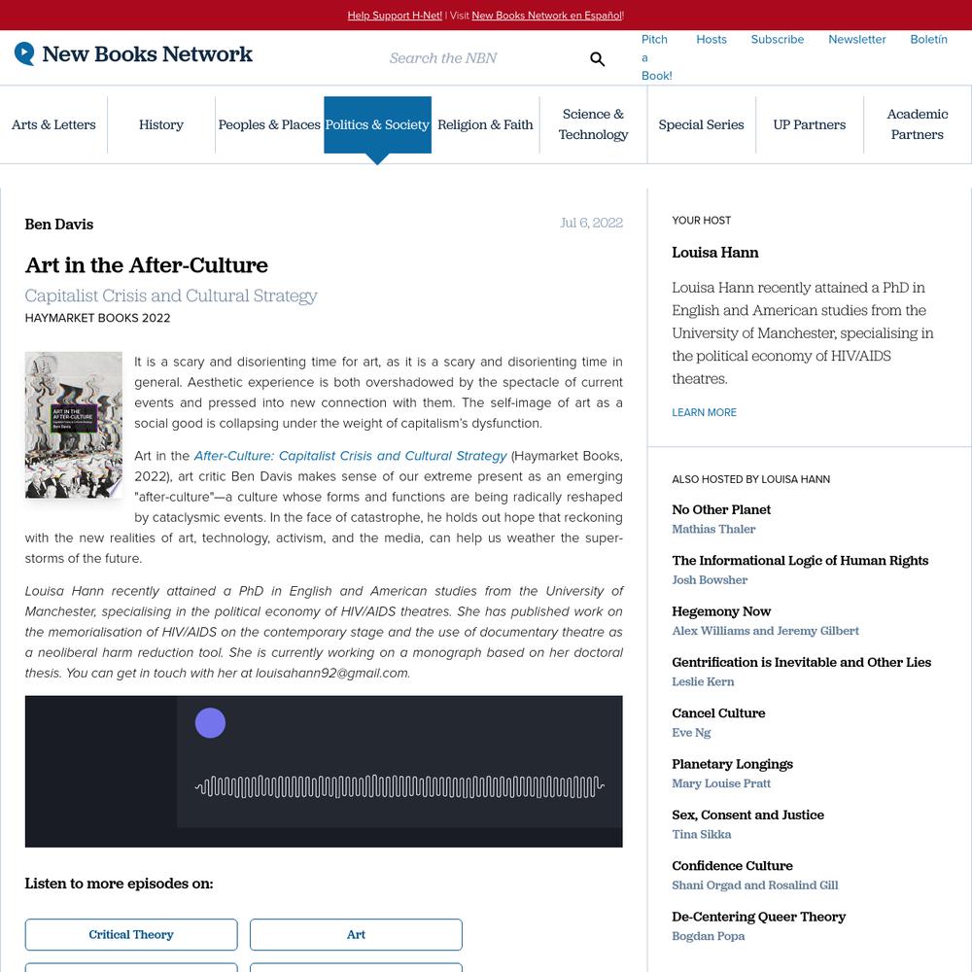Viewport: 972px width, 972px height.
Task: Open the Peoples & Places menu
Action: pos(269,124)
